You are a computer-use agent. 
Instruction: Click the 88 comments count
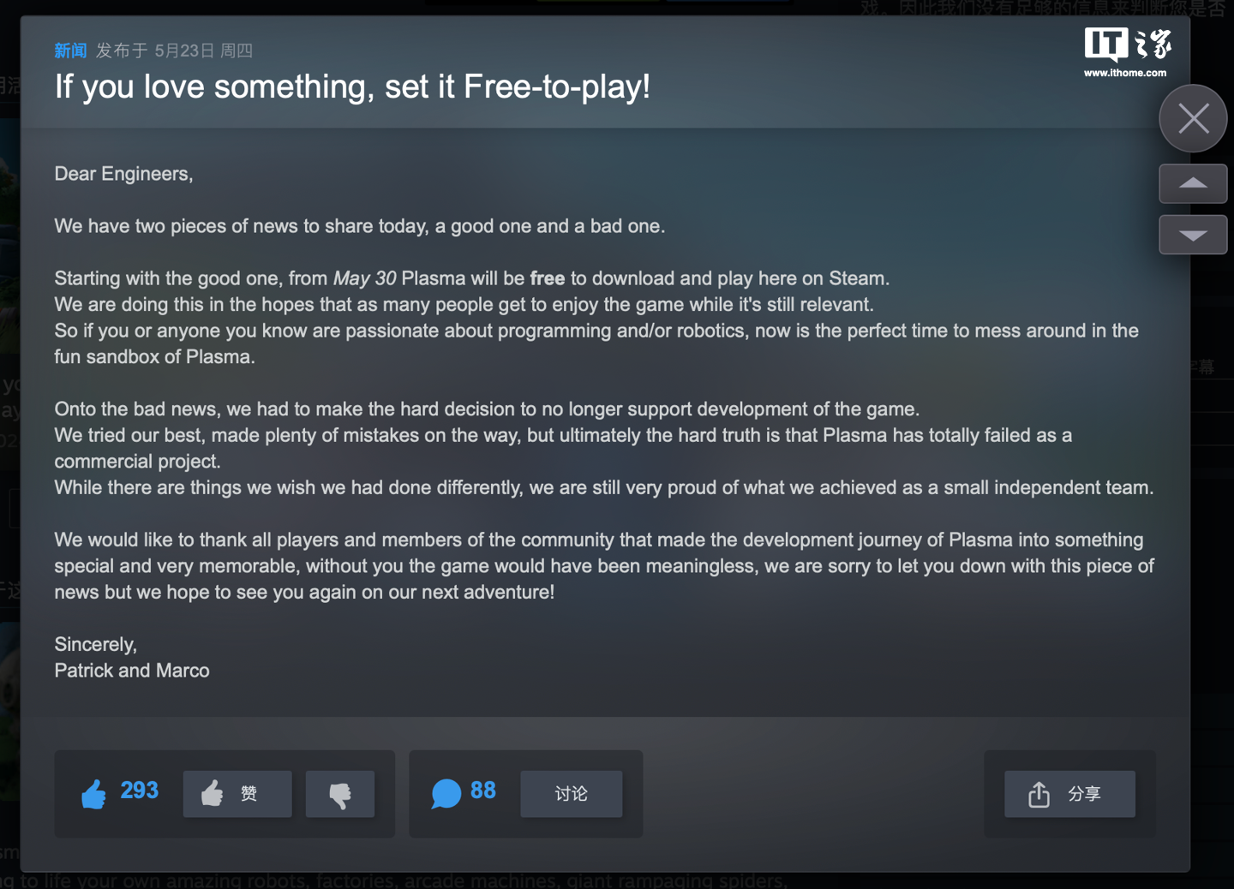click(483, 791)
